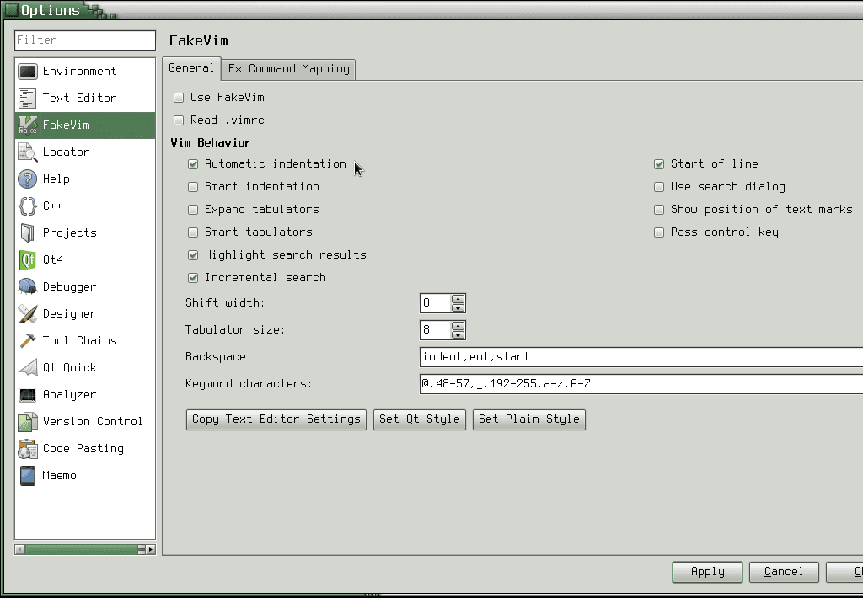Select the Code Pasting clipboard icon
863x598 pixels.
(28, 448)
